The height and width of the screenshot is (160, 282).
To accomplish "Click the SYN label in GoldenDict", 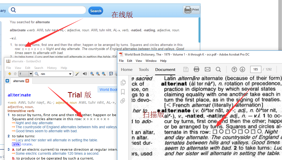I will click(x=16, y=144).
